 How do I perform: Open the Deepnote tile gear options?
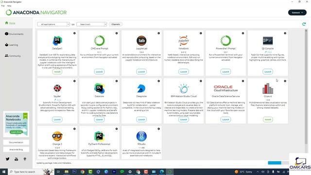(159, 81)
